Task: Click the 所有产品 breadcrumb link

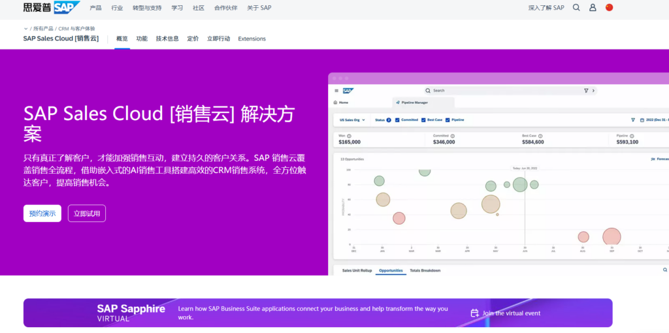Action: click(x=44, y=29)
